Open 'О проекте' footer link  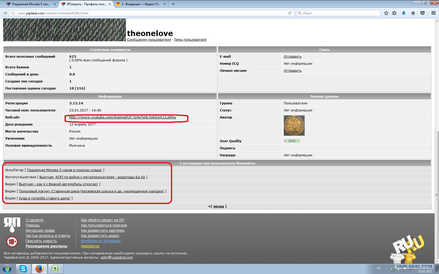click(x=34, y=220)
